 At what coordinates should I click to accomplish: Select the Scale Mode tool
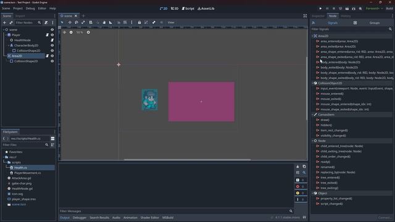tap(83, 22)
